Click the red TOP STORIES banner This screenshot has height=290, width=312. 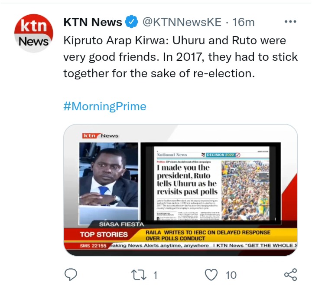104,234
